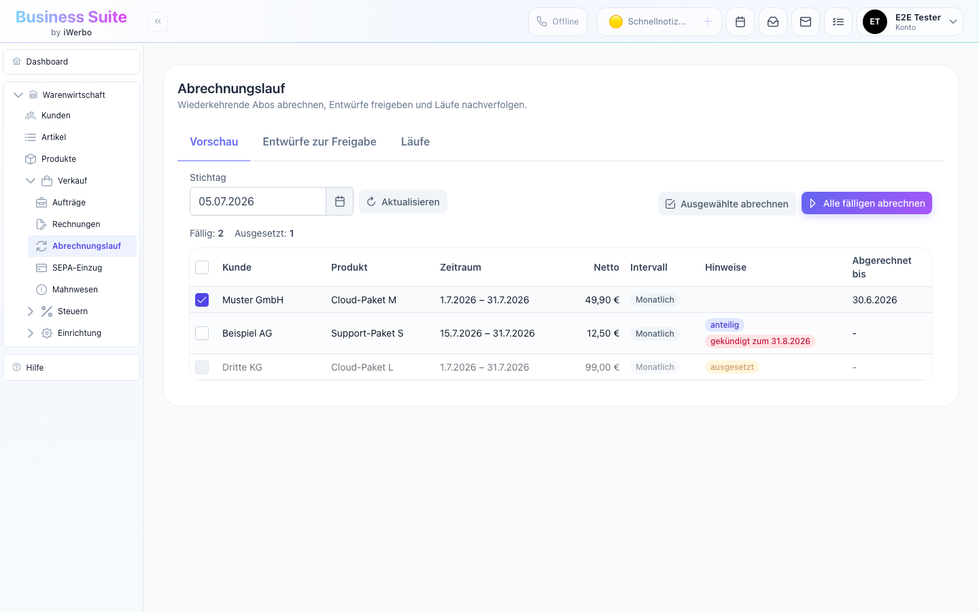Open Rechnungen in the sidebar
Screen dimensions: 979x612
pyautogui.click(x=84, y=224)
